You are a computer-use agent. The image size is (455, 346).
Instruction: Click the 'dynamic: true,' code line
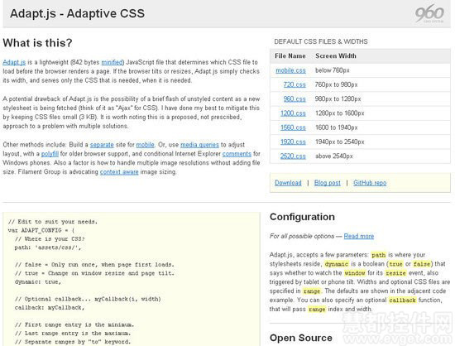(x=38, y=282)
